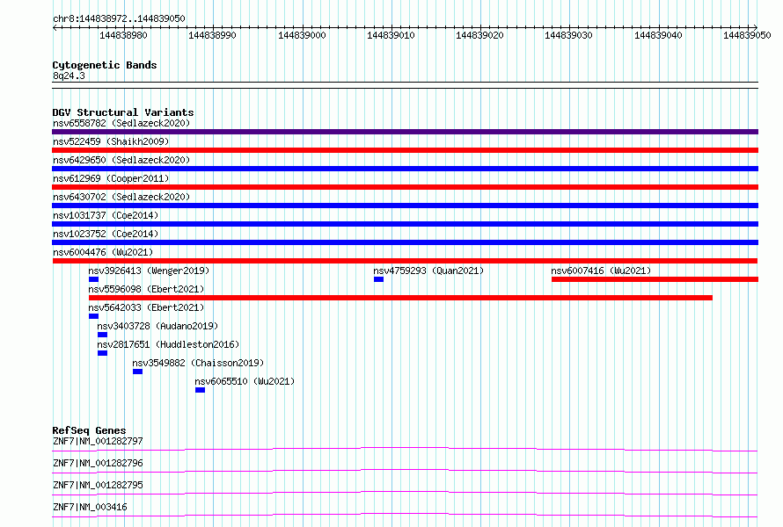The width and height of the screenshot is (783, 527).
Task: Open the nsv3403728 (Audano2019) label
Action: point(157,326)
